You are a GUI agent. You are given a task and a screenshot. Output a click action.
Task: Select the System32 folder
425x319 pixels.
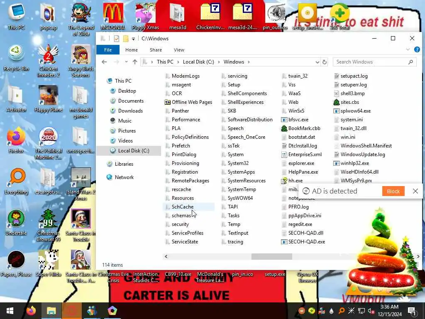coord(238,163)
